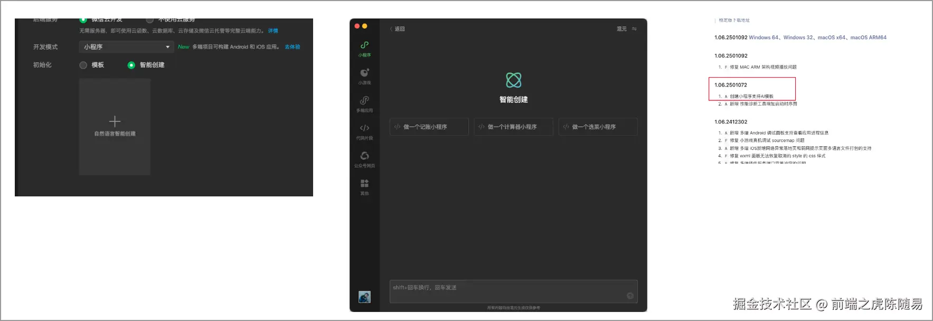Select the 智能创建 radio button
Viewport: 933px width, 321px height.
tap(131, 65)
